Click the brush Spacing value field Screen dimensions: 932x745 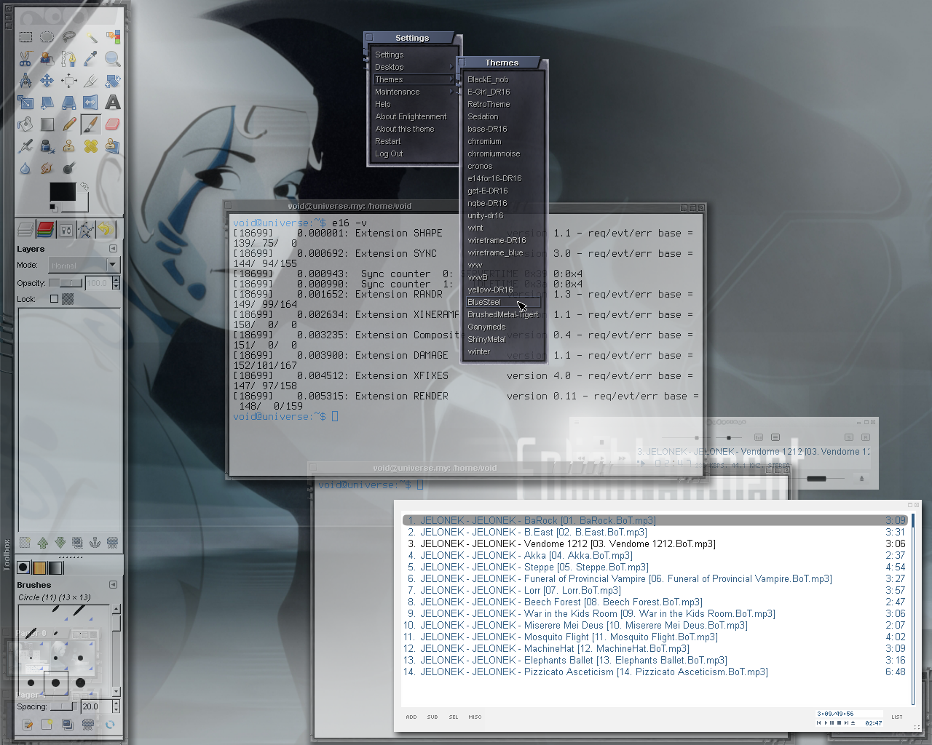95,706
